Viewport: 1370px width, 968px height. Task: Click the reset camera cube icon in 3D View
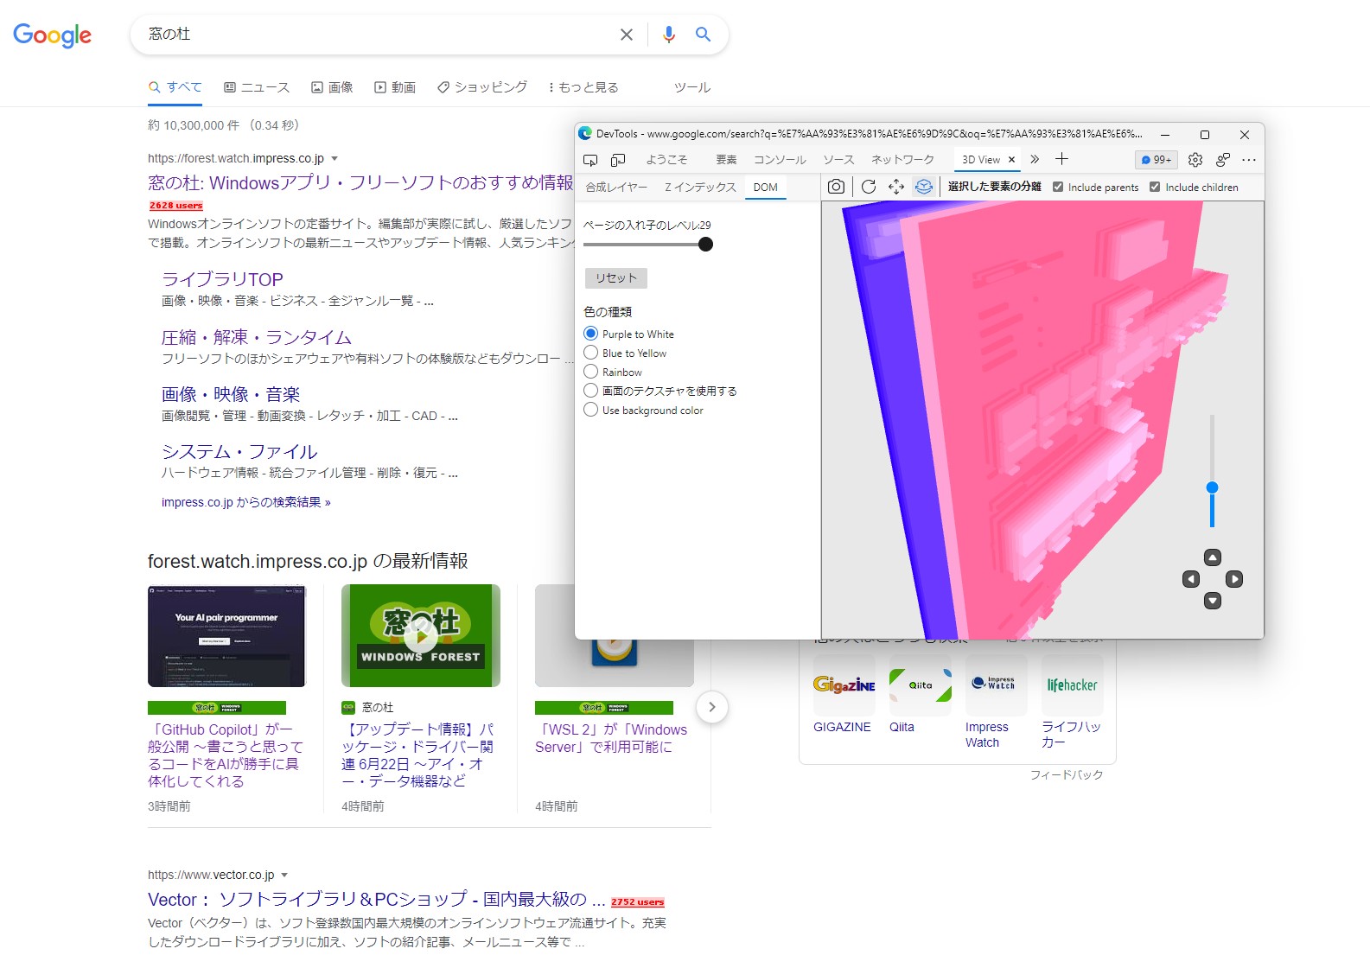pyautogui.click(x=924, y=187)
